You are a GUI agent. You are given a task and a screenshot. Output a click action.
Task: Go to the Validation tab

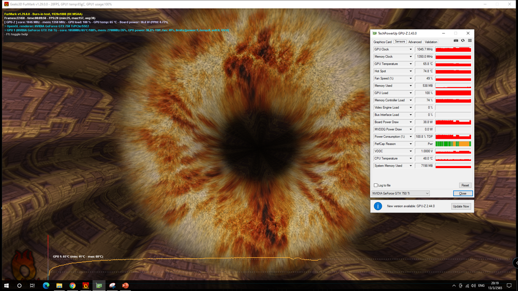431,42
